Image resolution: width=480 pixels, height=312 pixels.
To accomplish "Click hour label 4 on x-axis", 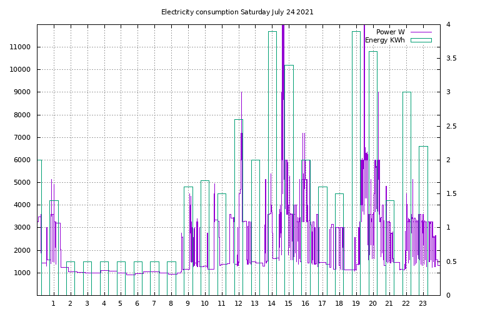I will click(104, 303).
